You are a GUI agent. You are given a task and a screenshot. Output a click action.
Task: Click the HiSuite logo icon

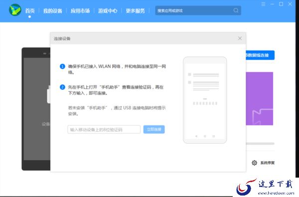[x=15, y=10]
